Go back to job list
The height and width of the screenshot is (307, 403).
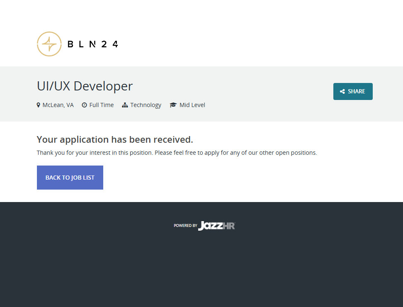click(70, 178)
